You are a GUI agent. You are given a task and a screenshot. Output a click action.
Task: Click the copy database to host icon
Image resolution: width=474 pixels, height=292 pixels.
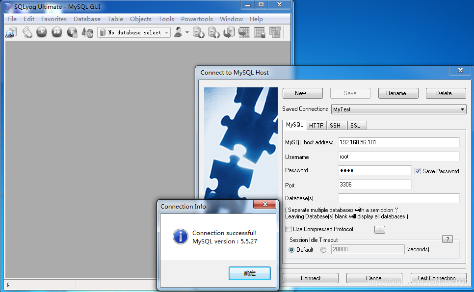(x=229, y=32)
